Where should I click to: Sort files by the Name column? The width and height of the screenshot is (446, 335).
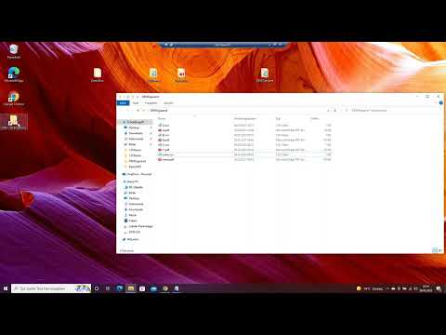162,118
